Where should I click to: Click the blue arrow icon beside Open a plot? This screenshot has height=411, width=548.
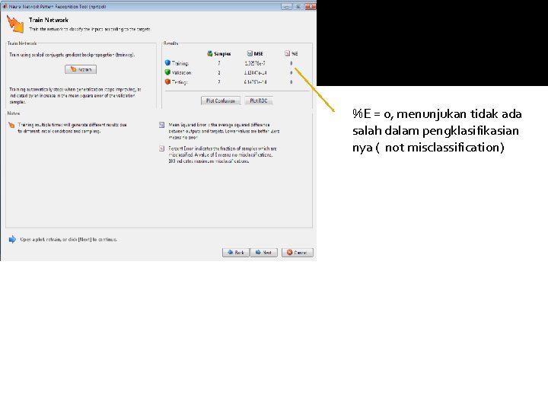coord(12,240)
